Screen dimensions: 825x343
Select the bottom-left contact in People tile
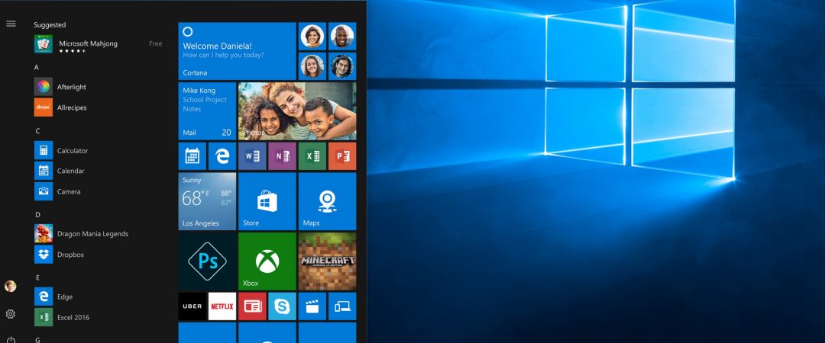tap(312, 66)
